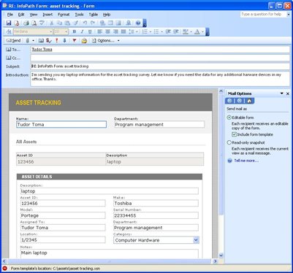Open the Tell me more link

pos(246,161)
